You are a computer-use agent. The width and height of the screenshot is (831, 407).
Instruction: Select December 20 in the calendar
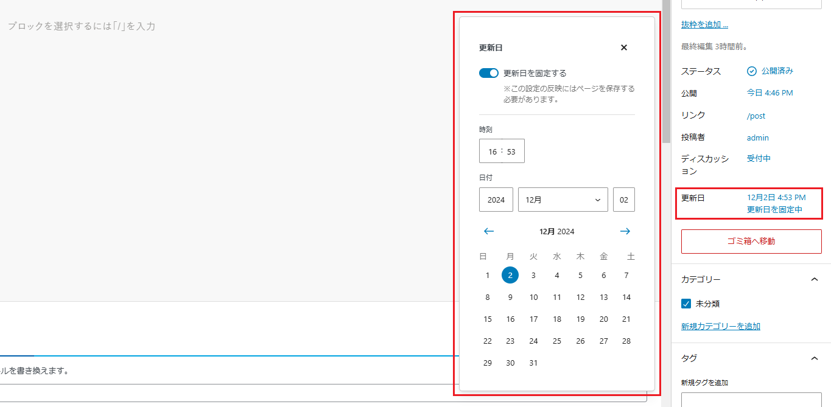click(x=603, y=319)
